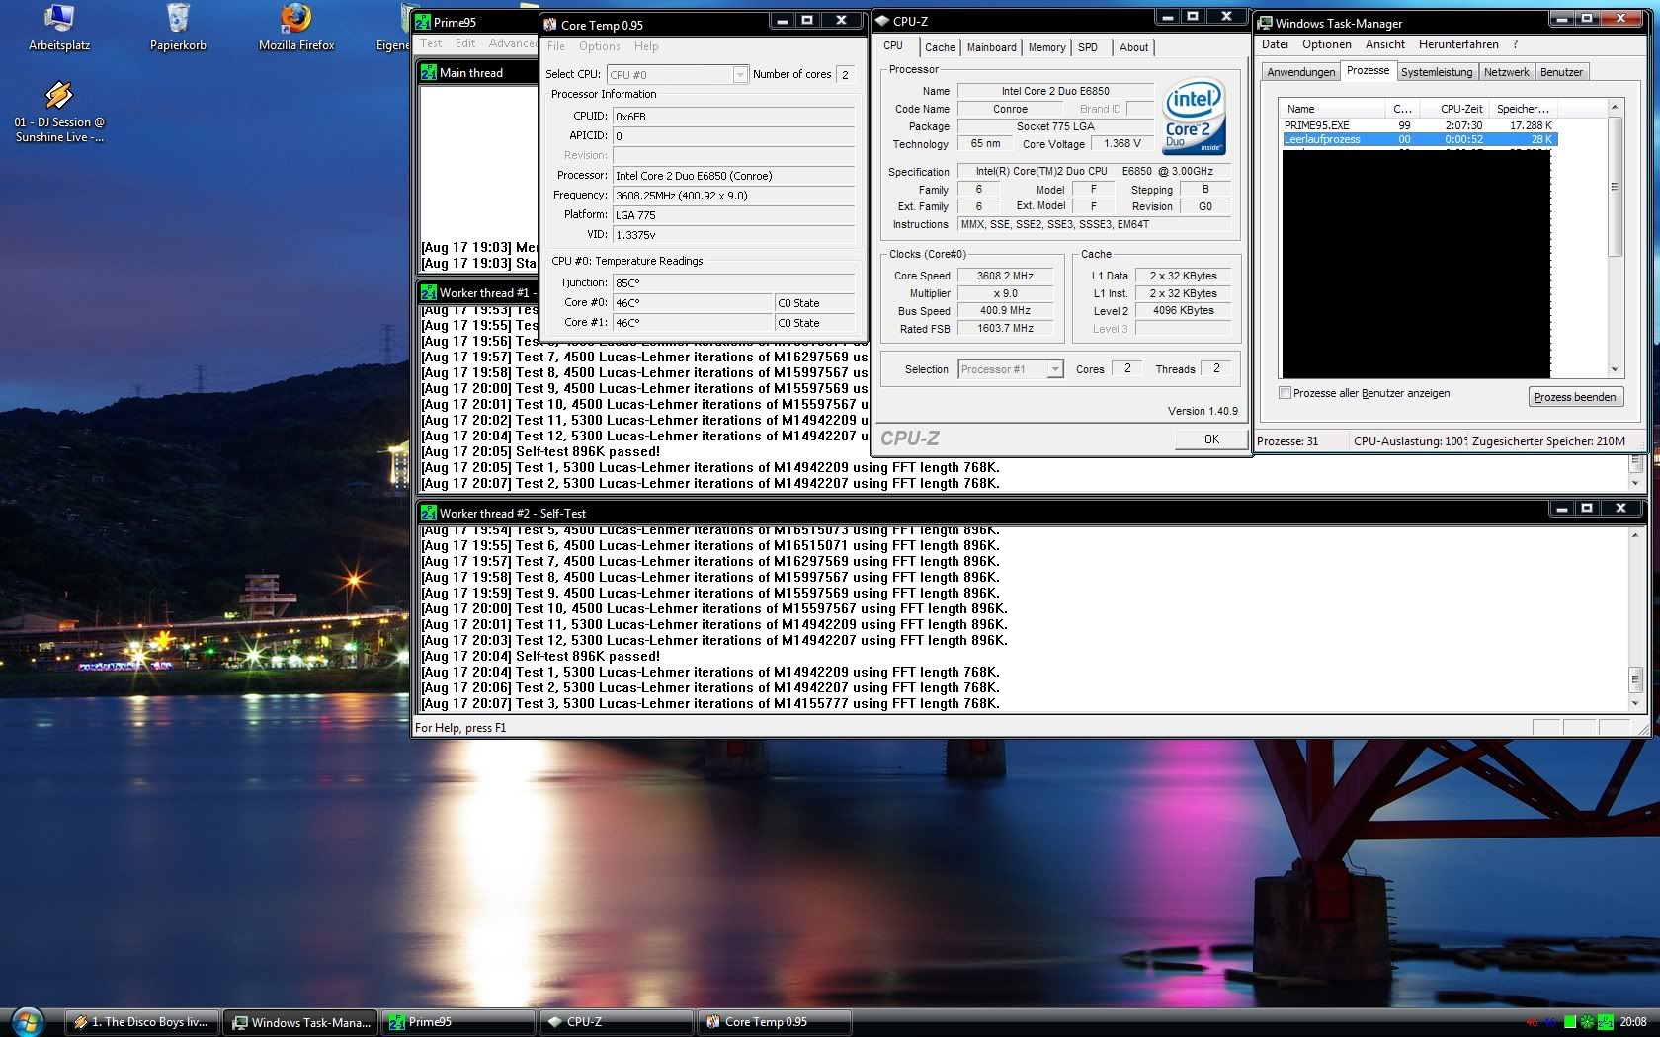Open the Papierkorb recycle bin icon
Screen dimensions: 1660x1037
tap(178, 28)
